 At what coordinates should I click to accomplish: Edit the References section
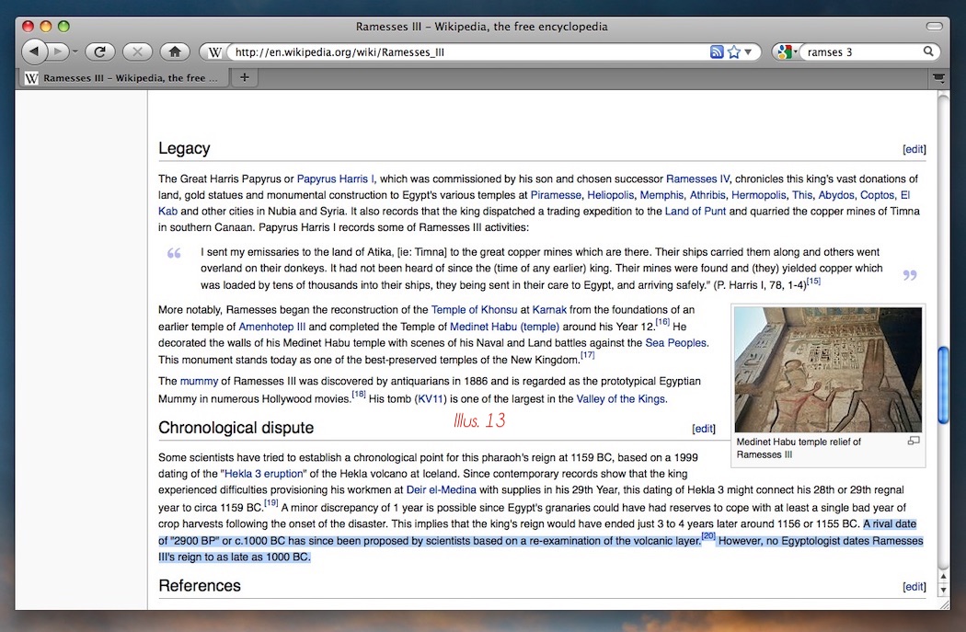coord(914,586)
